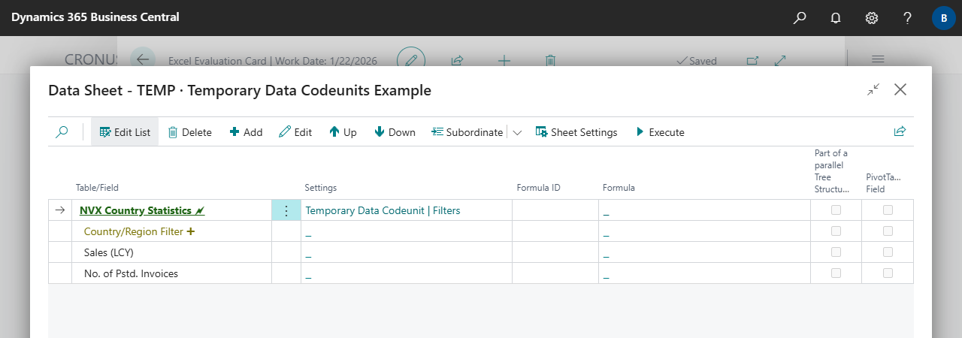Run the Execute action

[x=660, y=132]
